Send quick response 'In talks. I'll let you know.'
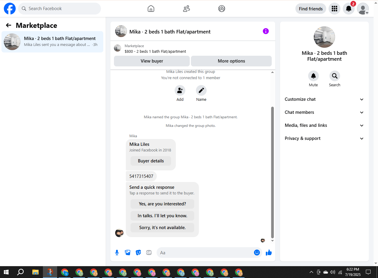This screenshot has height=278, width=378. point(162,216)
